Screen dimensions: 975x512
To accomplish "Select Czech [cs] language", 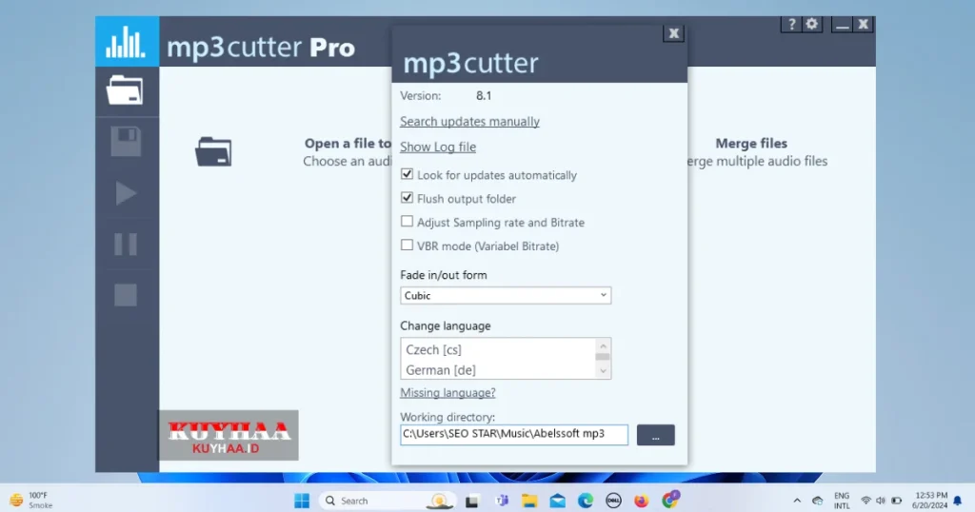I will tap(433, 350).
